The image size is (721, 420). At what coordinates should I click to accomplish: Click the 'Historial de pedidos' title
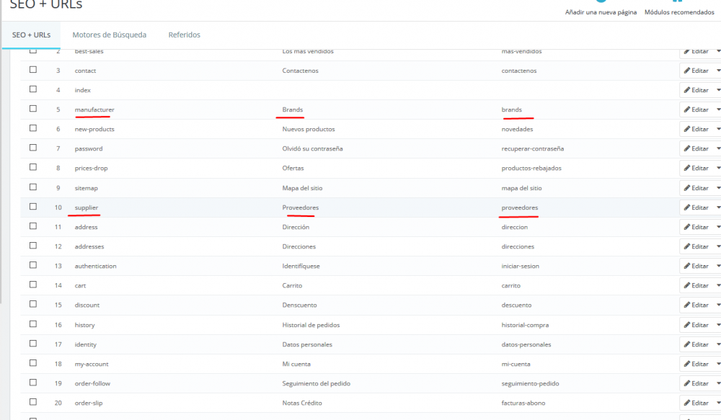tap(311, 325)
